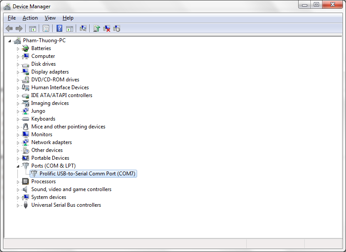Open the View menu
This screenshot has height=252, width=346.
[x=50, y=18]
